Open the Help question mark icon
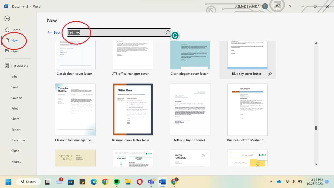Screen dimensions: 334x188 coord(290,6)
